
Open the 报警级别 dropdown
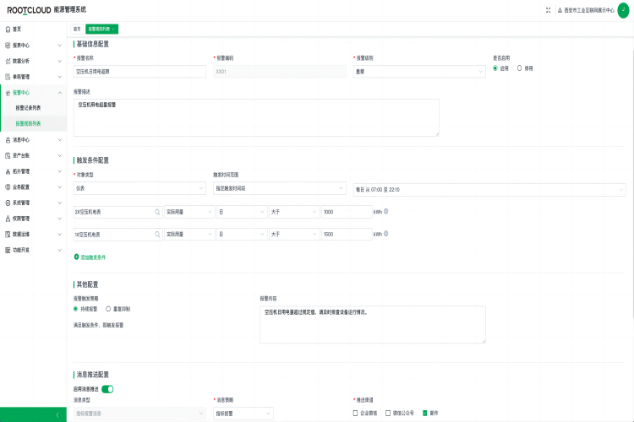[x=418, y=72]
